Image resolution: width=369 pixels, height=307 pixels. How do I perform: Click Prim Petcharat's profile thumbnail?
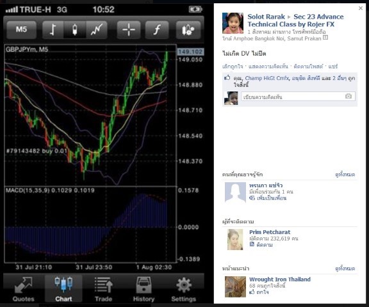pos(235,240)
